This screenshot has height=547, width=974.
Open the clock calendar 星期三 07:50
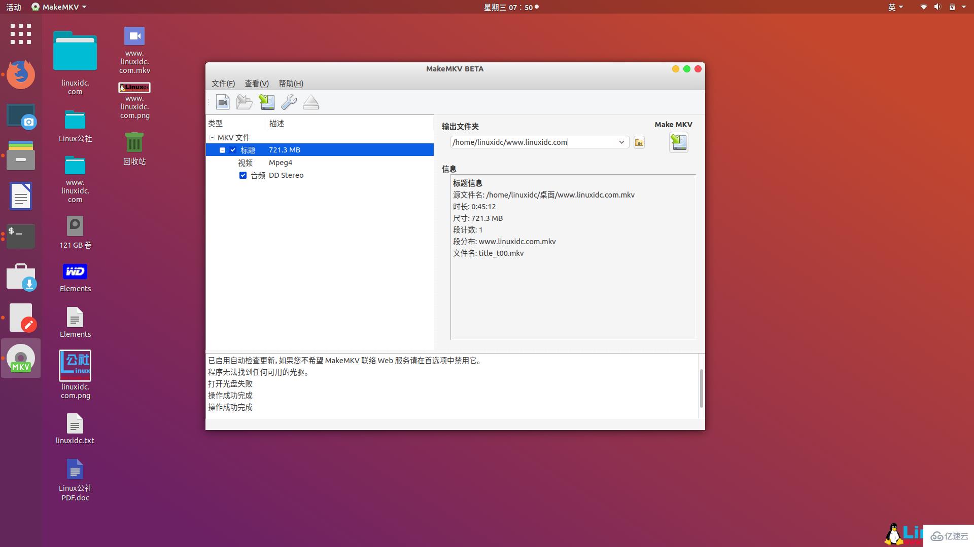click(511, 7)
